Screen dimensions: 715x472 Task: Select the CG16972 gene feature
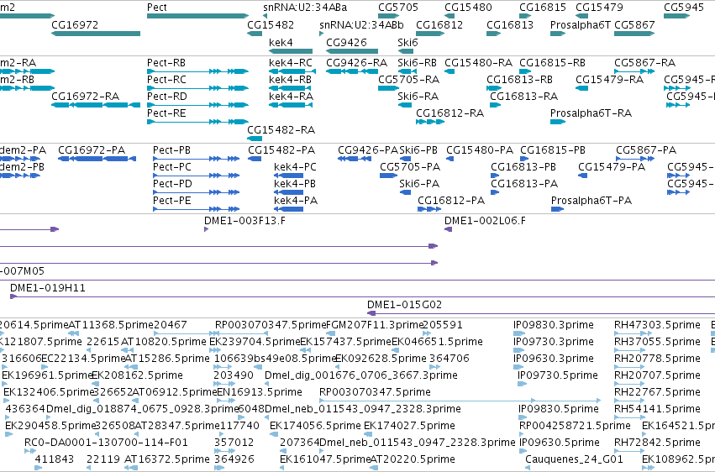(96, 34)
